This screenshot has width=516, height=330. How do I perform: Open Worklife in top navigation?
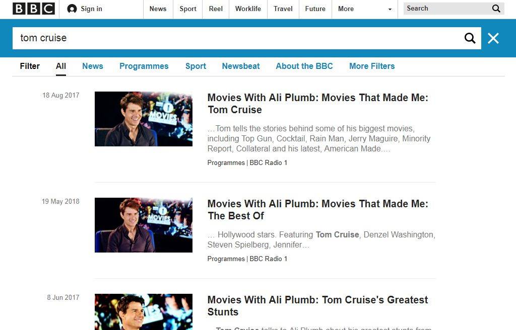(248, 9)
